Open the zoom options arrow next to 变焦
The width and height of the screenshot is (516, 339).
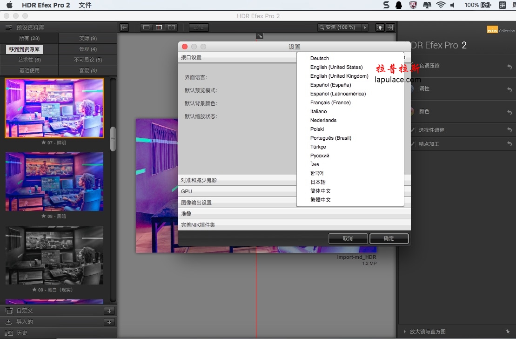pos(365,27)
